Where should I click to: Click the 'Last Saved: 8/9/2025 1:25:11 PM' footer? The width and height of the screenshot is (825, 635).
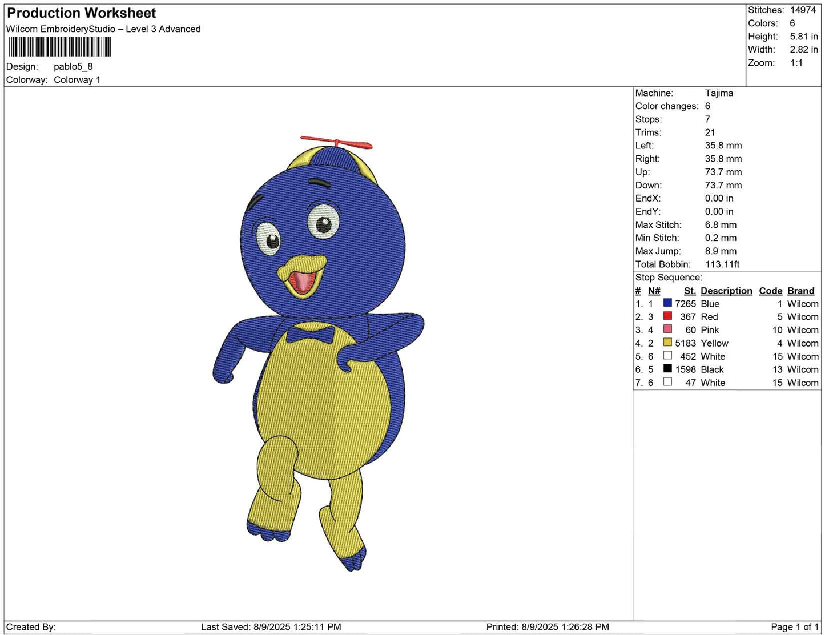(271, 627)
